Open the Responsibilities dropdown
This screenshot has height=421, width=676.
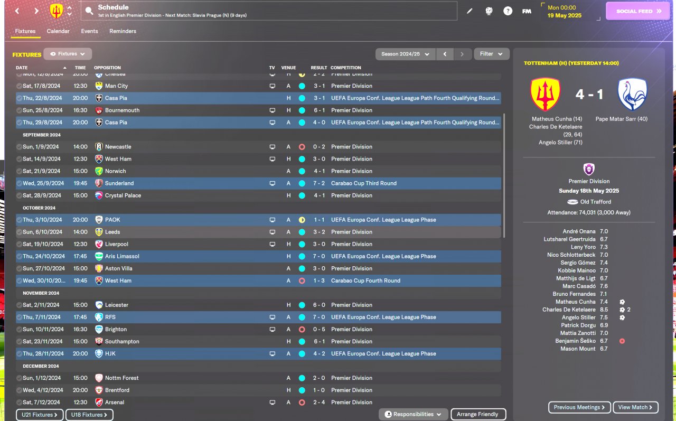pyautogui.click(x=414, y=415)
